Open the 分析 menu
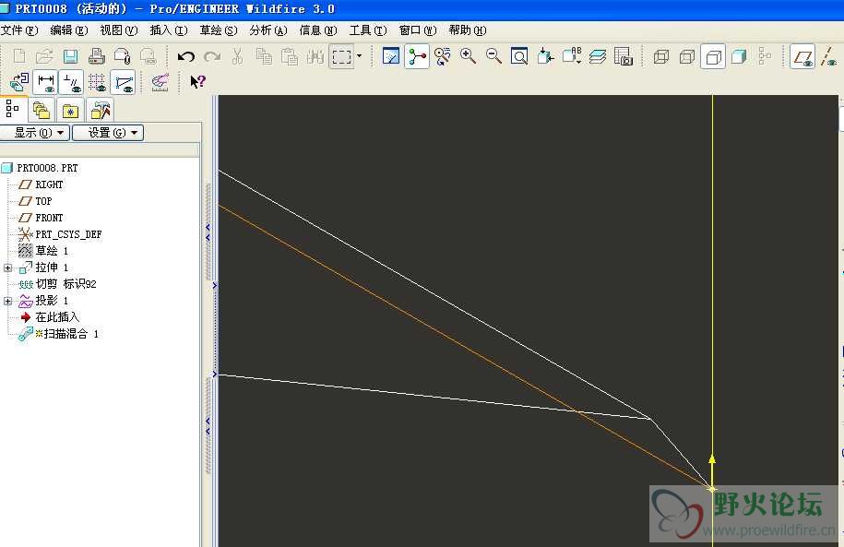The width and height of the screenshot is (844, 547). pos(268,30)
